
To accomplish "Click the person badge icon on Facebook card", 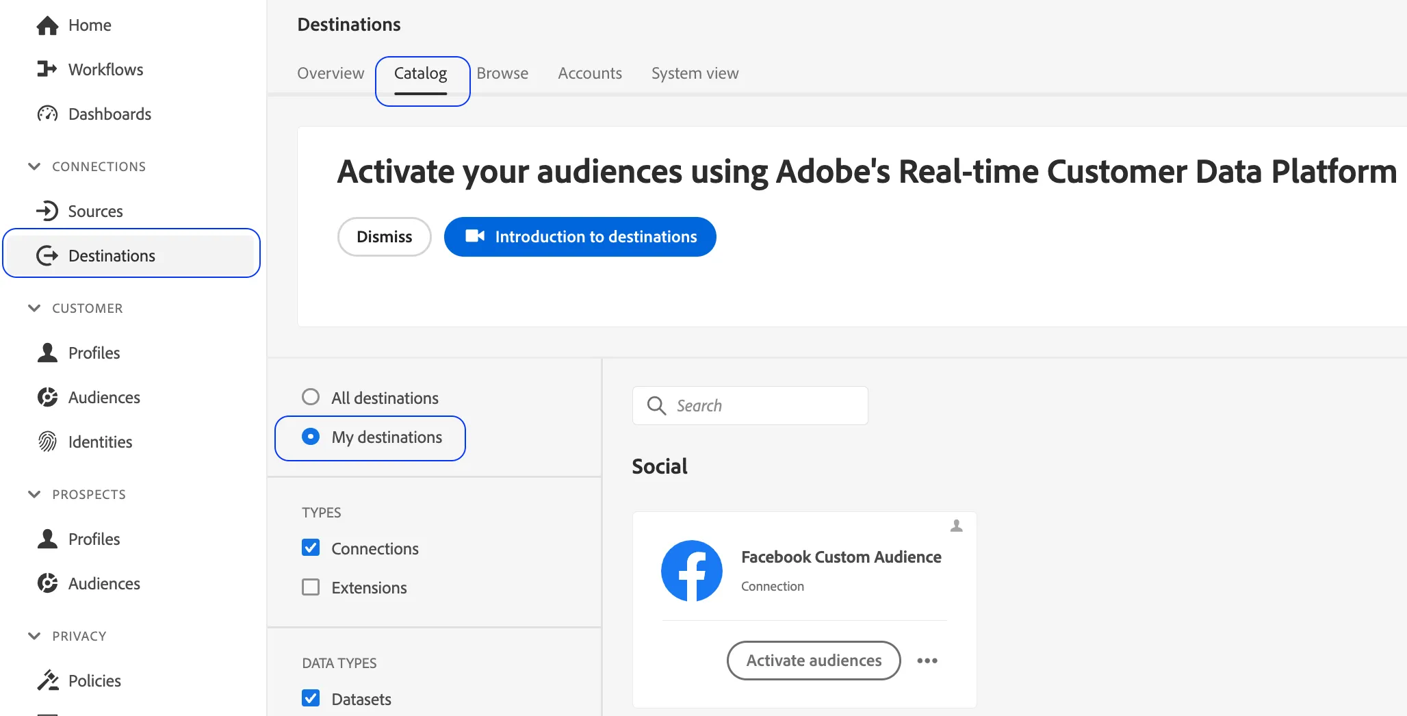I will (957, 526).
